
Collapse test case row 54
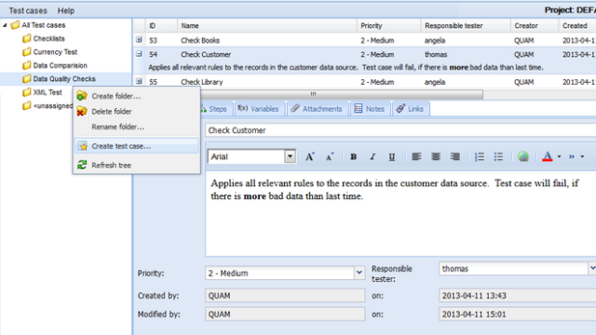(139, 54)
